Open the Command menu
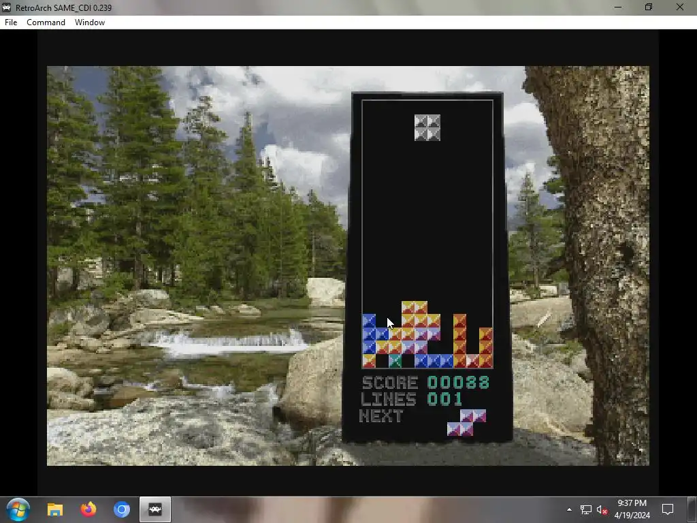Image resolution: width=697 pixels, height=523 pixels. (46, 22)
